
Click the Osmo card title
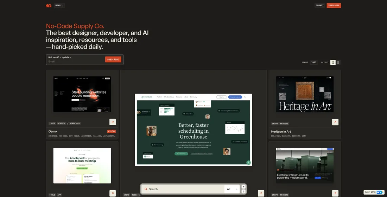coord(52,131)
